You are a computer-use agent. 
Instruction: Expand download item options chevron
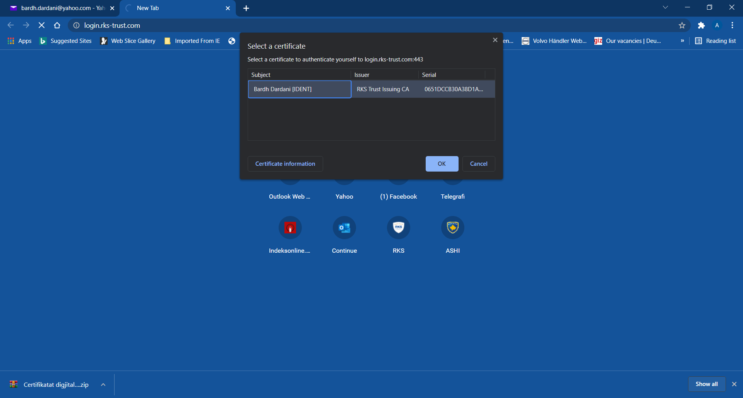tap(103, 384)
